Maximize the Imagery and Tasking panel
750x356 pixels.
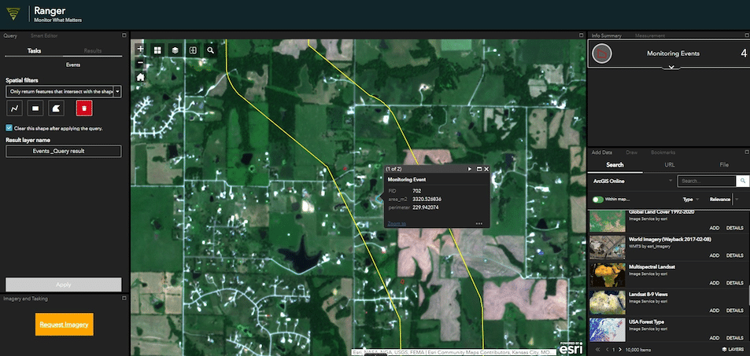click(x=124, y=298)
